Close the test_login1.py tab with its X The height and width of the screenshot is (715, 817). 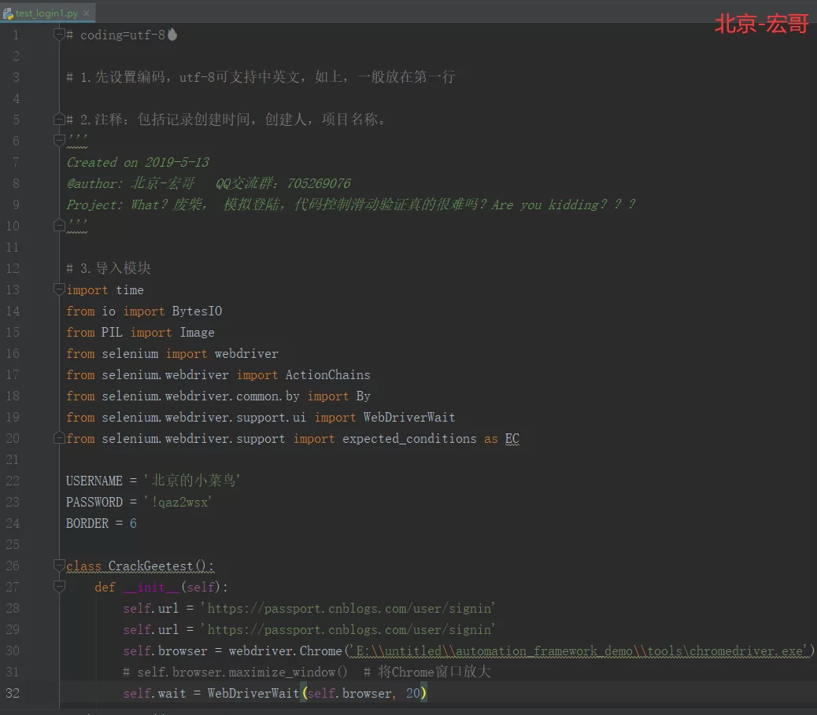coord(87,13)
